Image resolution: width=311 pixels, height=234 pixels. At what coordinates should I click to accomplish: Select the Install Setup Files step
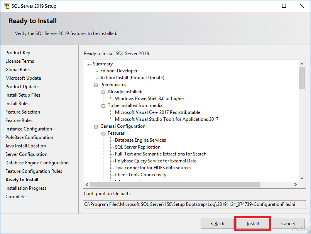click(x=23, y=95)
